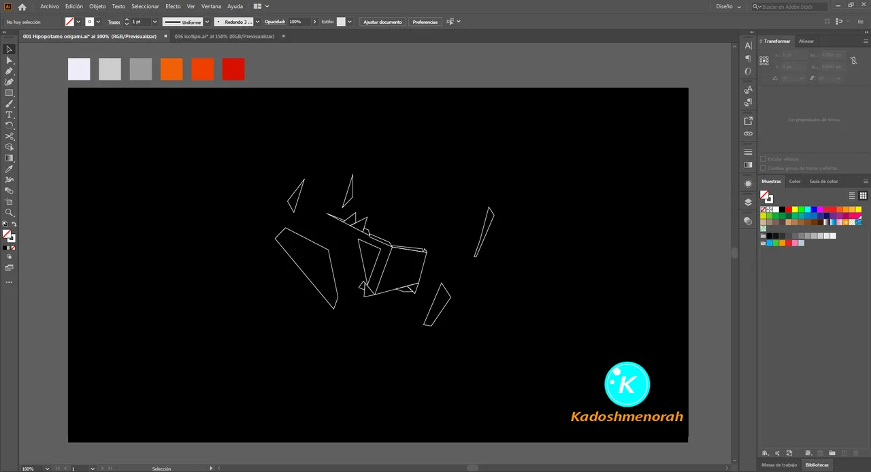Screen dimensions: 871x472
Task: Open the Stroke panel icon
Action: (748, 152)
